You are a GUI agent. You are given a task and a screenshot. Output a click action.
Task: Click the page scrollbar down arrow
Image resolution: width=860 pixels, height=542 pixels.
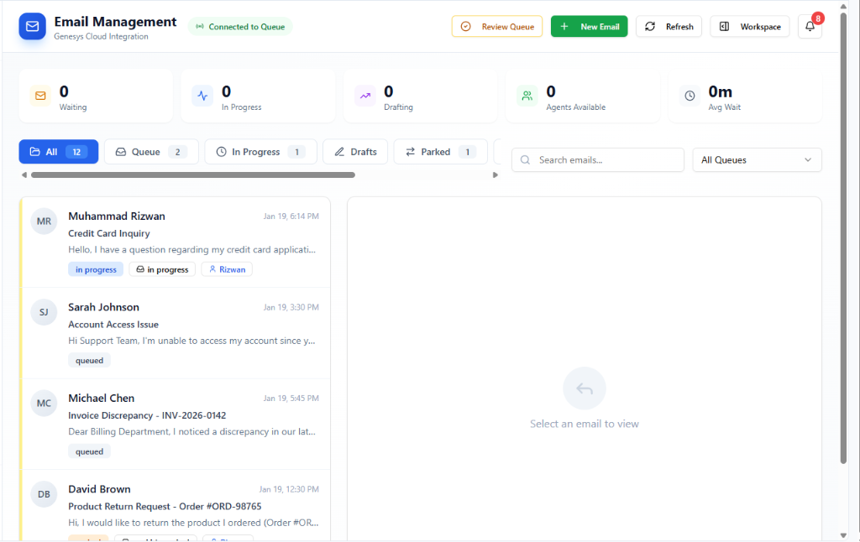[843, 535]
